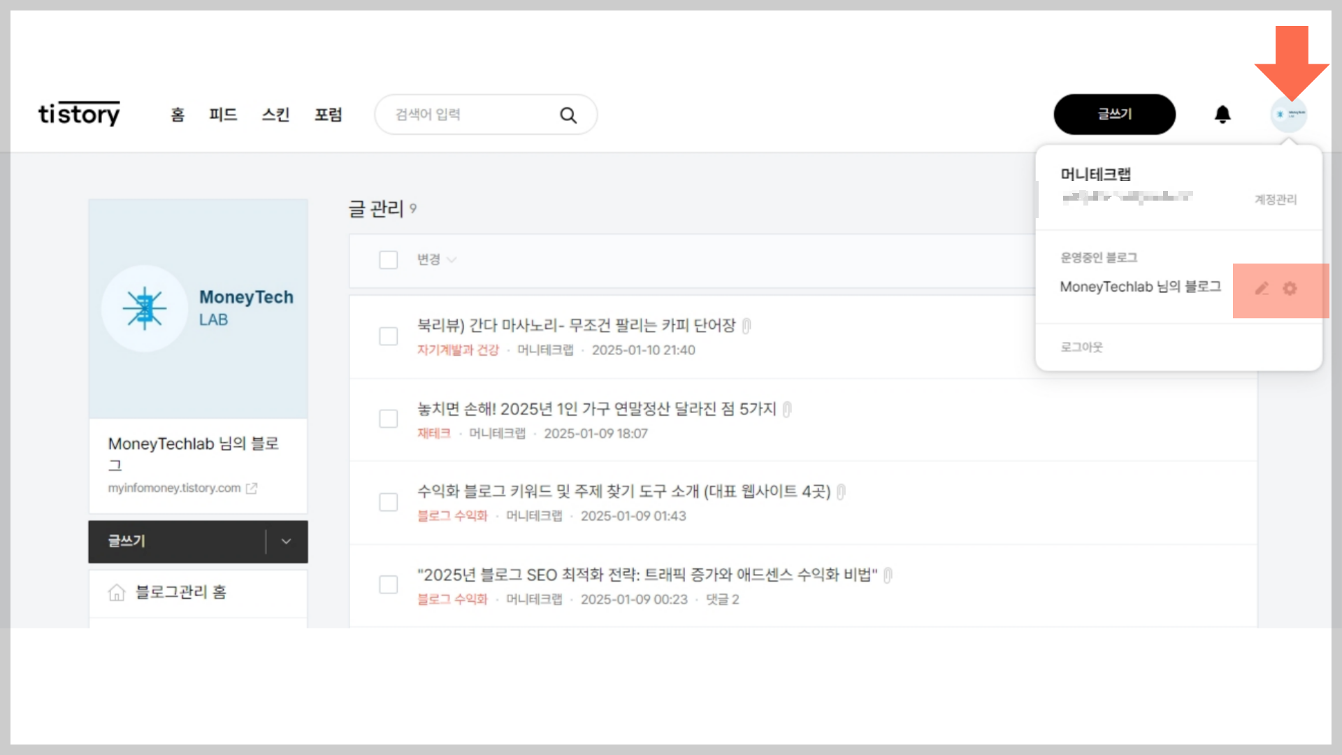Go to the 피드 menu

[223, 115]
